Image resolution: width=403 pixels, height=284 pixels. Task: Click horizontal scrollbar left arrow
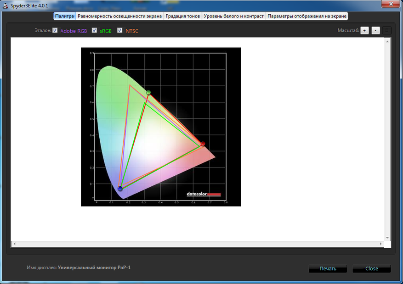coord(14,244)
